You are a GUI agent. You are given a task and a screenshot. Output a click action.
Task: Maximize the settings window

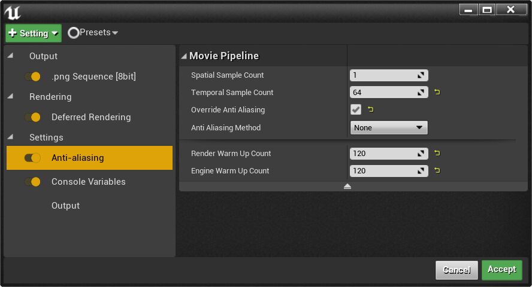487,10
